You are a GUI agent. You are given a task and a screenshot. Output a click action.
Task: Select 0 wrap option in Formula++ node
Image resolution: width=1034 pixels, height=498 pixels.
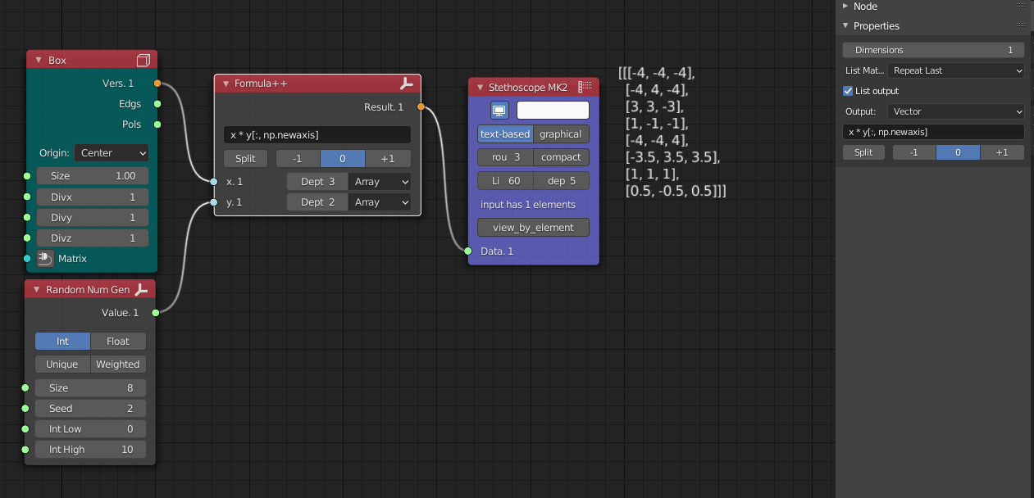coord(343,159)
